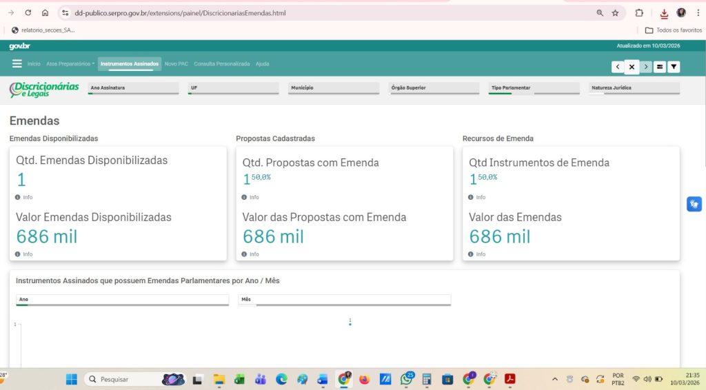This screenshot has height=390, width=706.
Task: Expand the Atos Preparatórios dropdown menu
Action: click(x=70, y=64)
